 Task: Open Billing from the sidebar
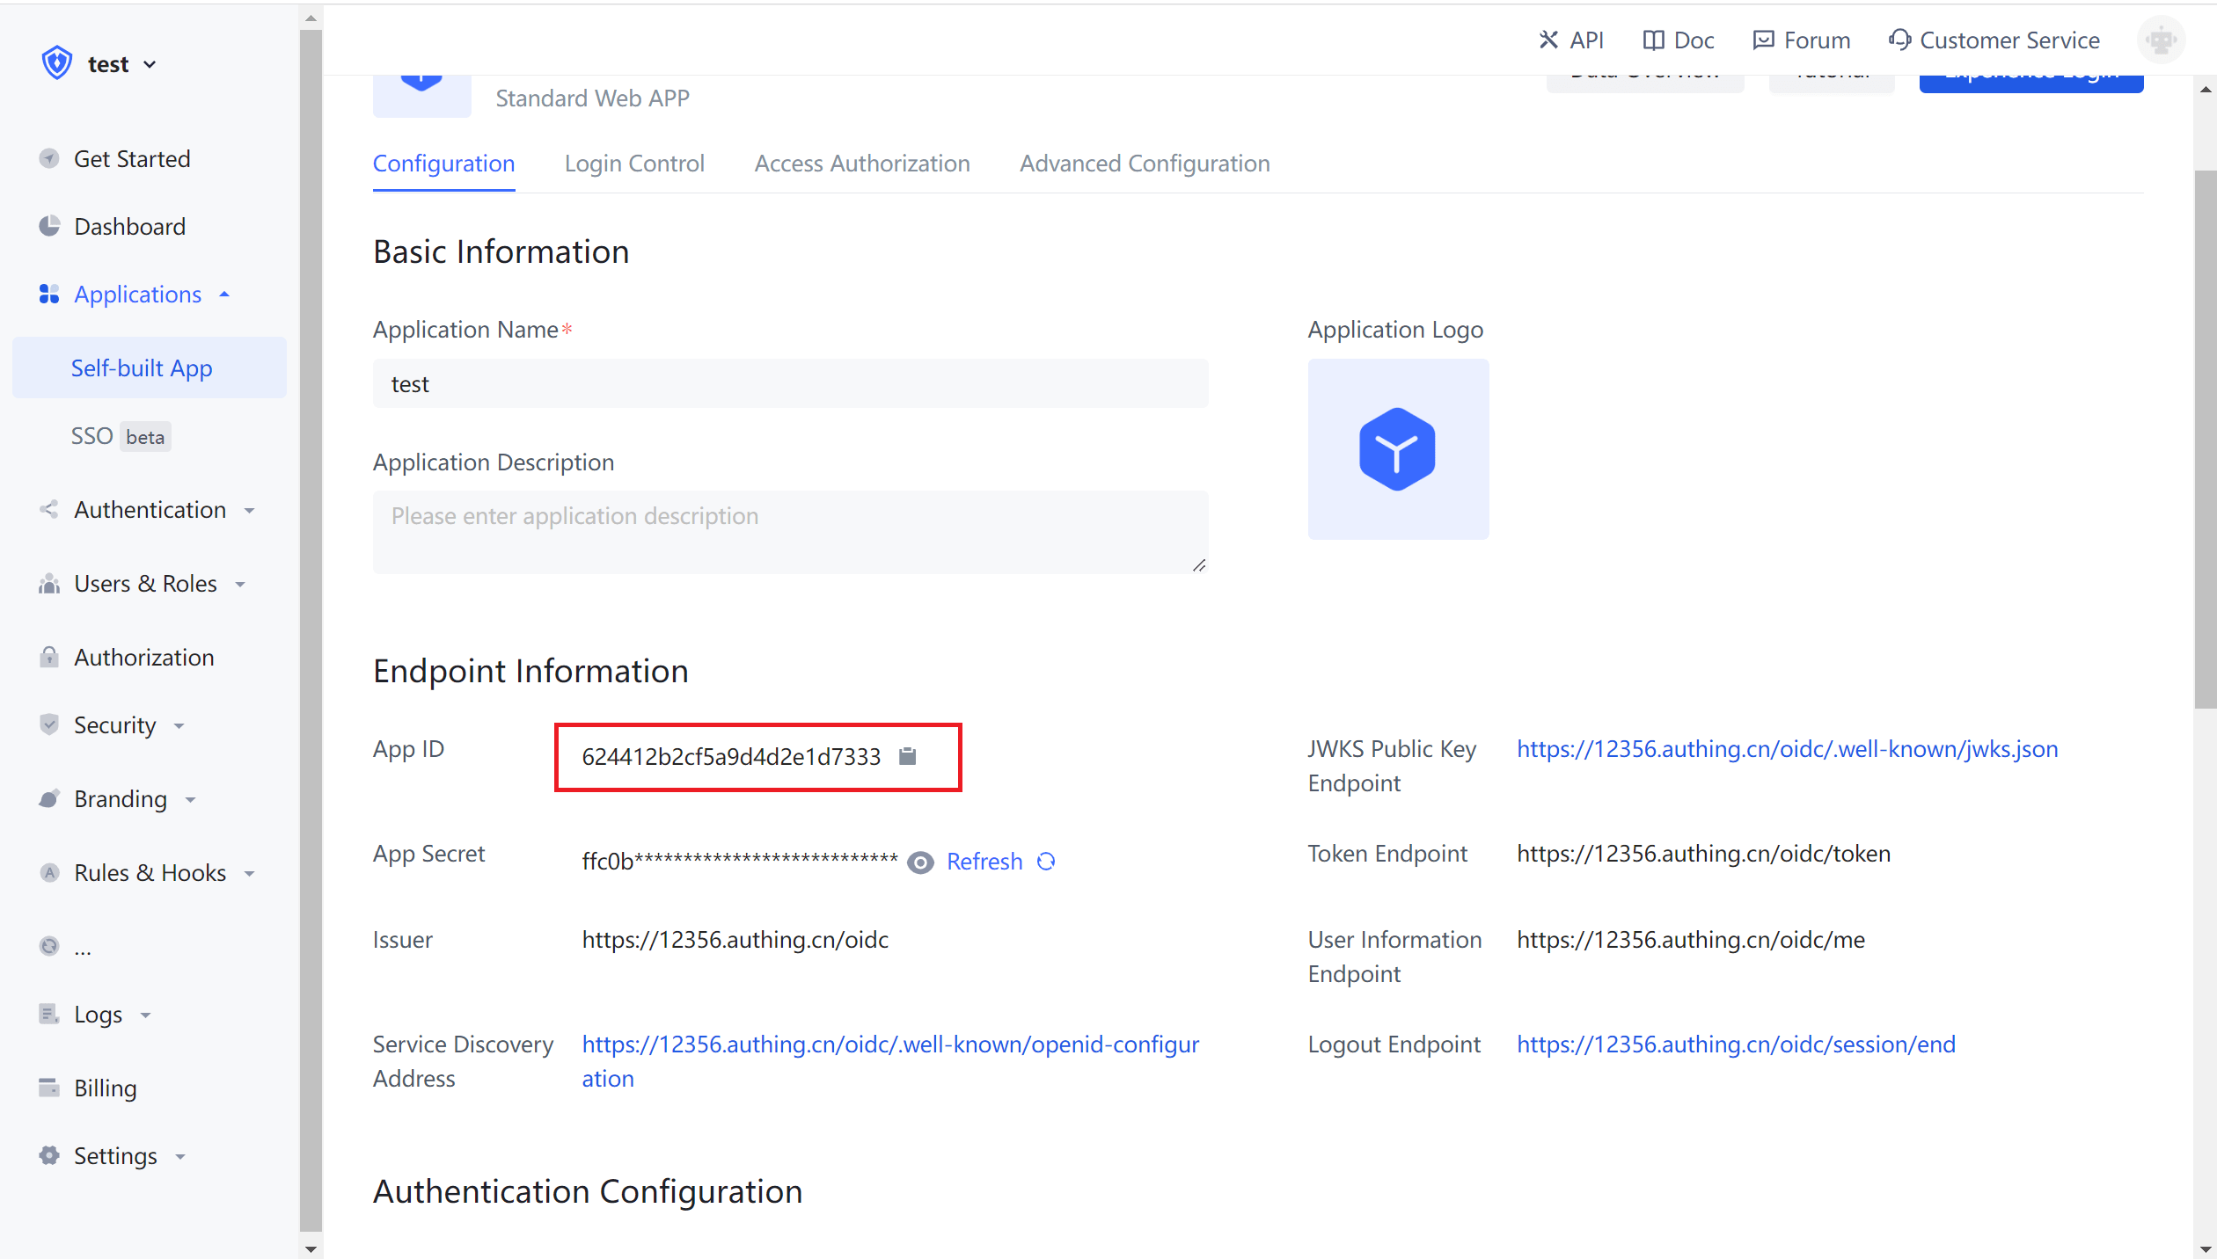coord(105,1088)
